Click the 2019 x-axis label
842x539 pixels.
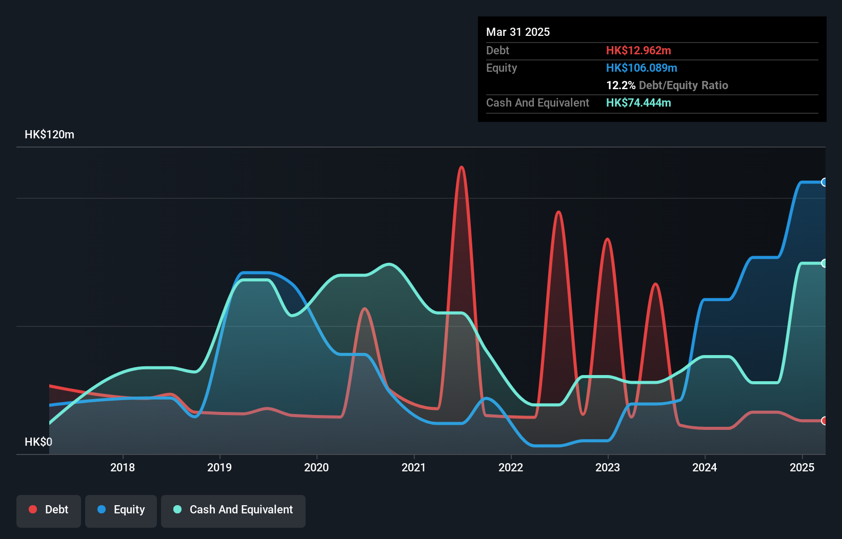click(x=219, y=467)
